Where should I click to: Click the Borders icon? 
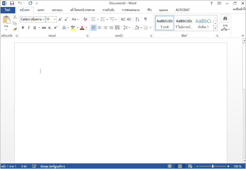146,28
